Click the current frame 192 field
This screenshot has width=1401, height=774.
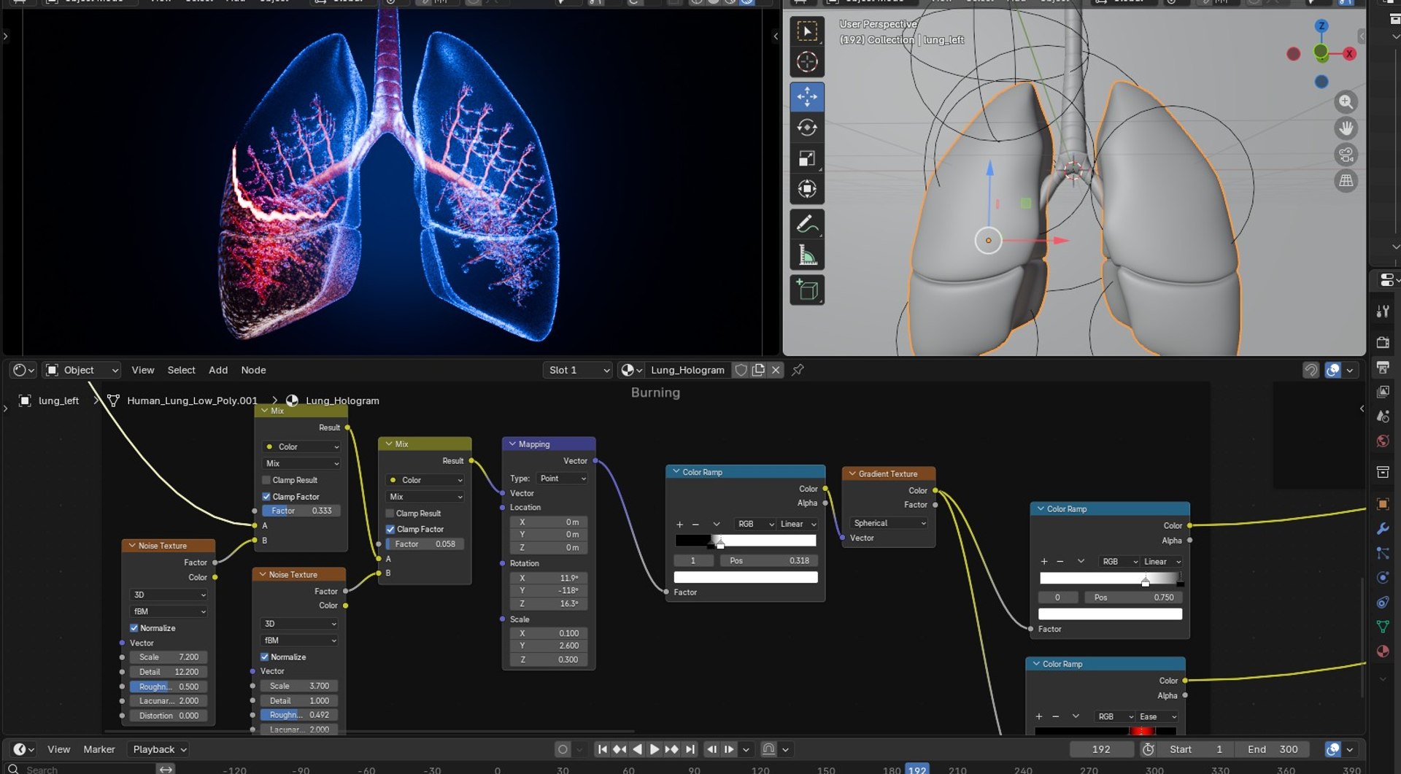[x=1101, y=749]
